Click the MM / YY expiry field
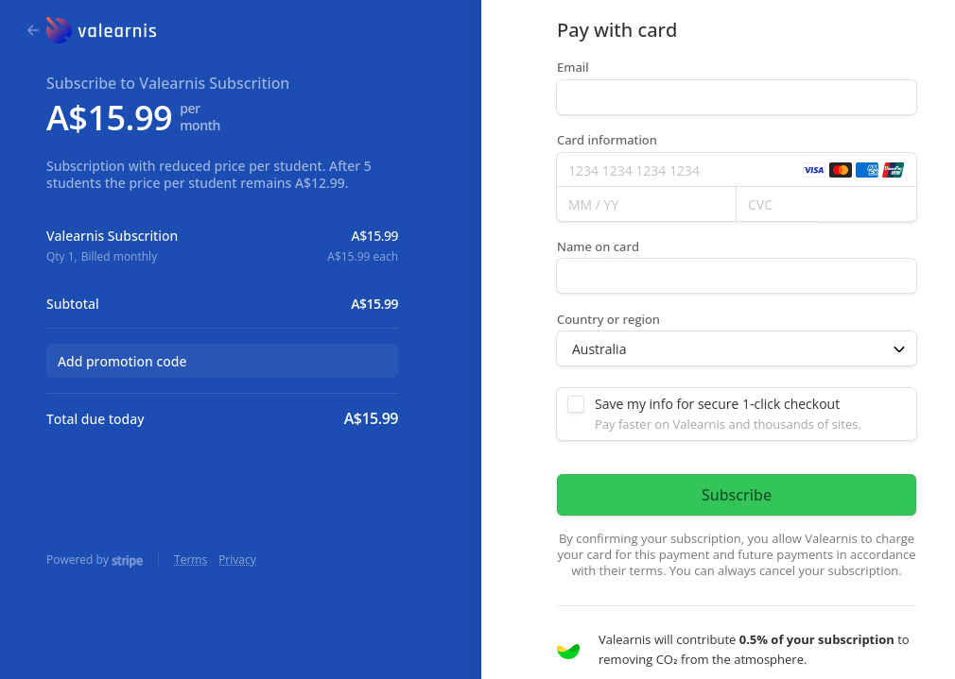The width and height of the screenshot is (955, 679). click(x=646, y=205)
